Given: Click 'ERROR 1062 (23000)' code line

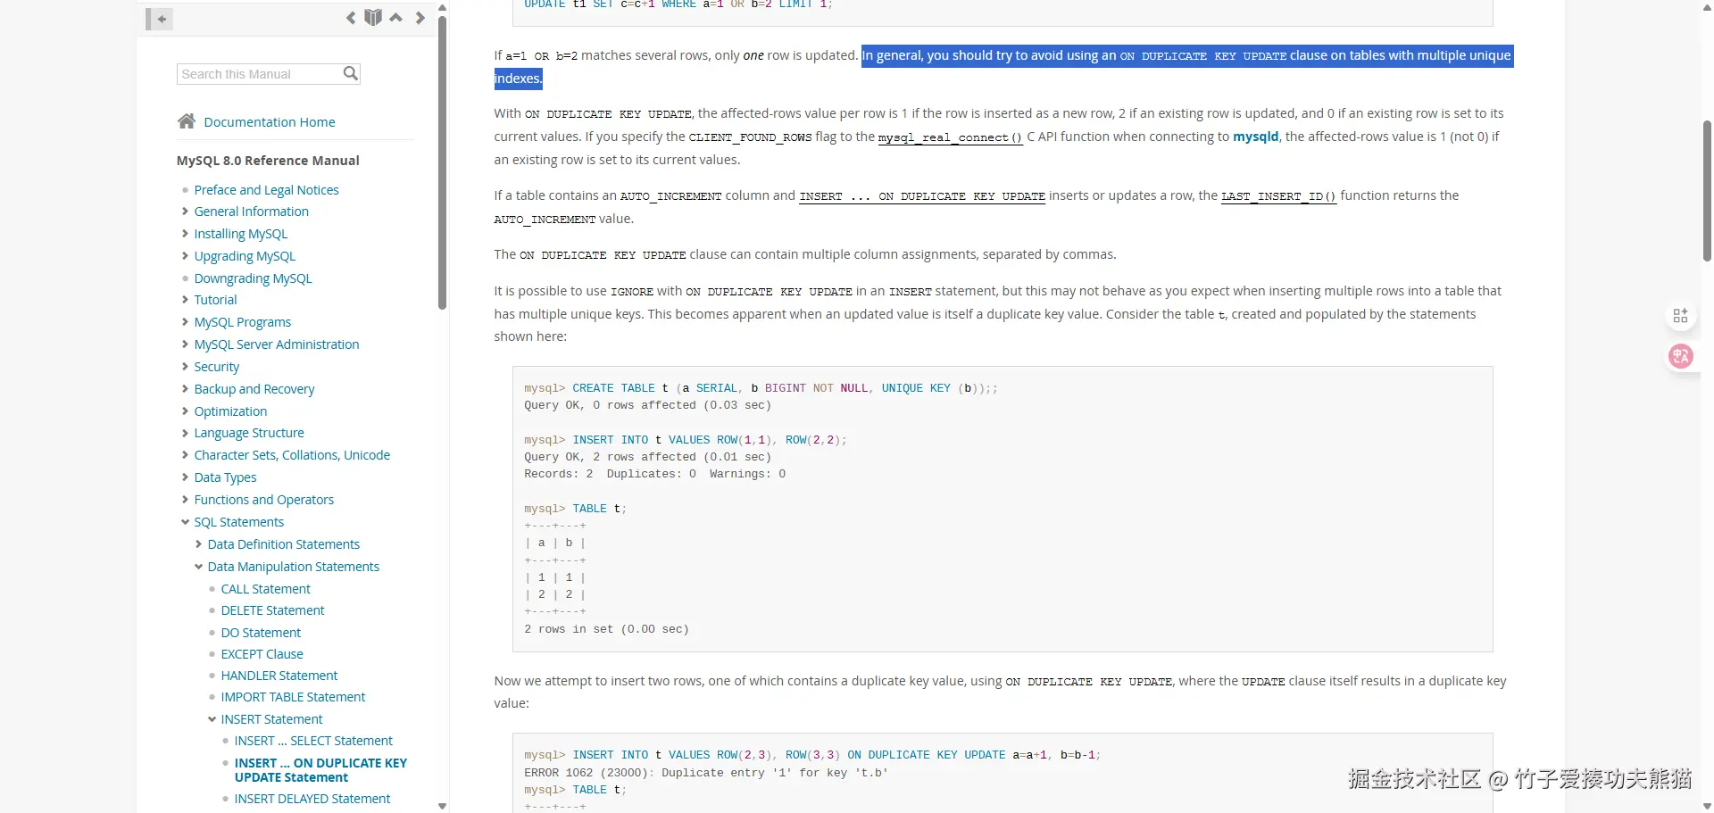Looking at the screenshot, I should (x=706, y=773).
